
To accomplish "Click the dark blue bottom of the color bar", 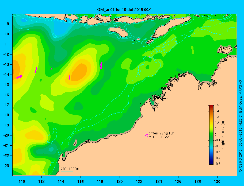I will click(211, 163).
